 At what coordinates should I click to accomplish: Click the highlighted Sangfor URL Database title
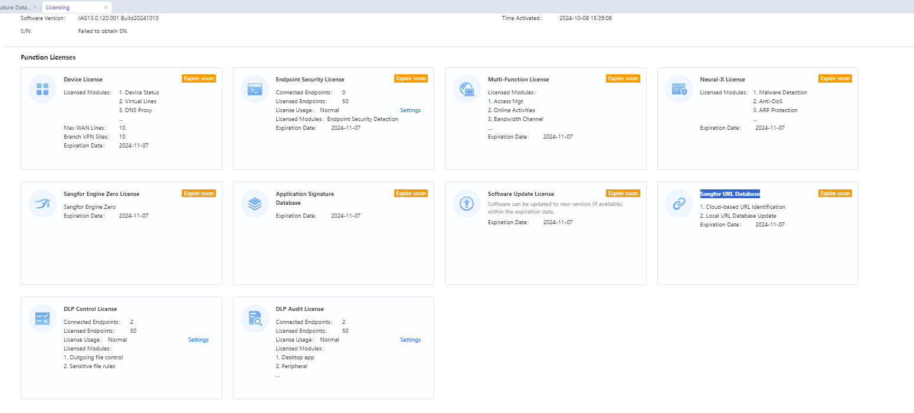730,194
